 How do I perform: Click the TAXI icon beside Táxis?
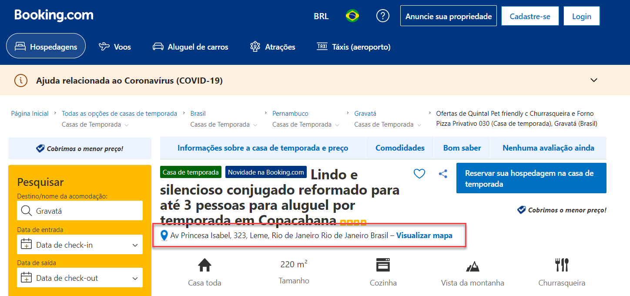(322, 46)
